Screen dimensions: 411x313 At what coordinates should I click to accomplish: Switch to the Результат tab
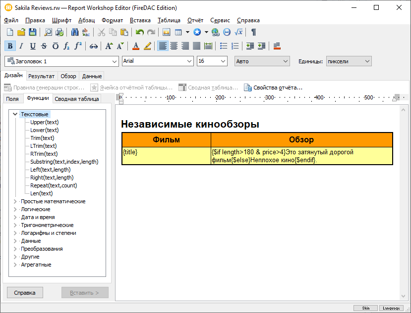(41, 76)
